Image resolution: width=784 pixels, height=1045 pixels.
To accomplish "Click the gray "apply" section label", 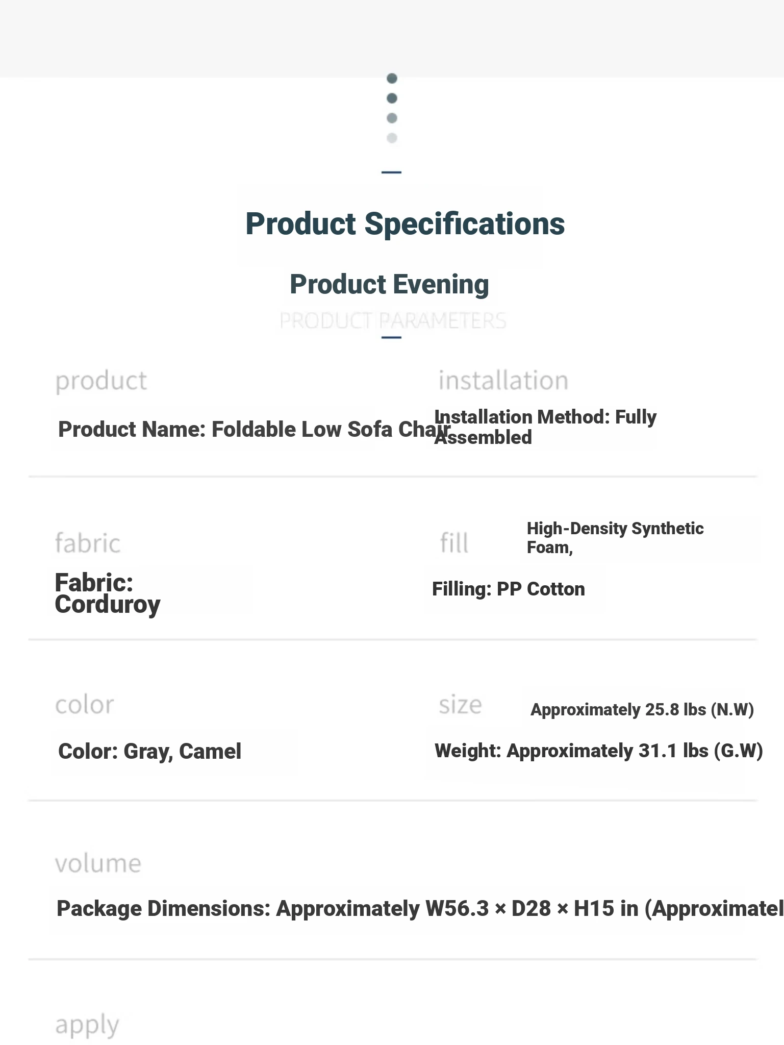I will [x=87, y=1025].
